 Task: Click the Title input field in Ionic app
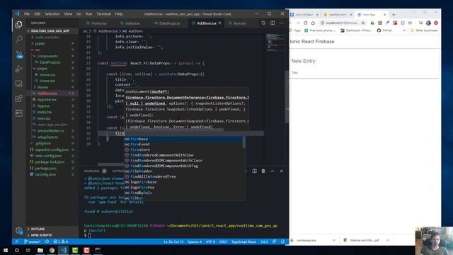365,72
